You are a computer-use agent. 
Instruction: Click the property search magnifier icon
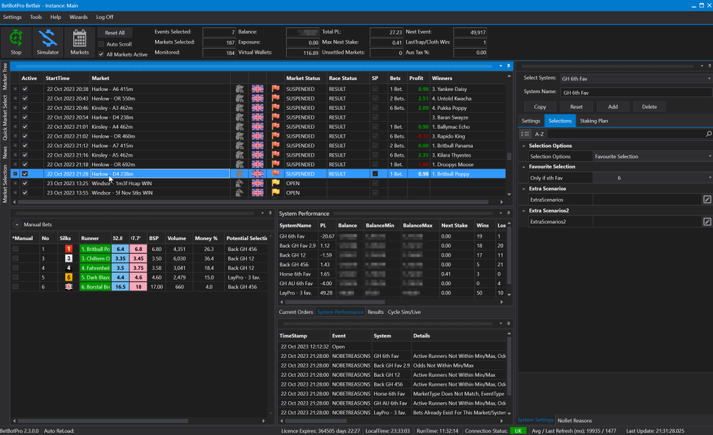point(708,135)
